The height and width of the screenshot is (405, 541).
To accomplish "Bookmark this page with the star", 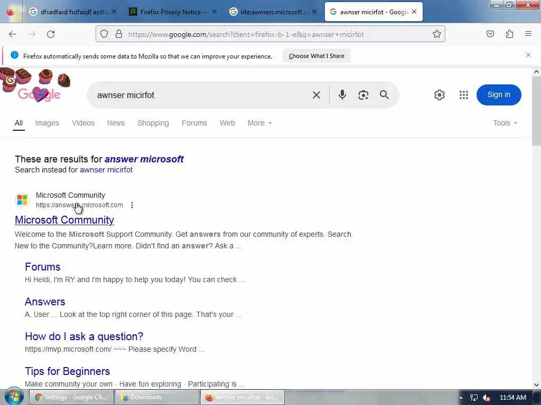I will [437, 34].
